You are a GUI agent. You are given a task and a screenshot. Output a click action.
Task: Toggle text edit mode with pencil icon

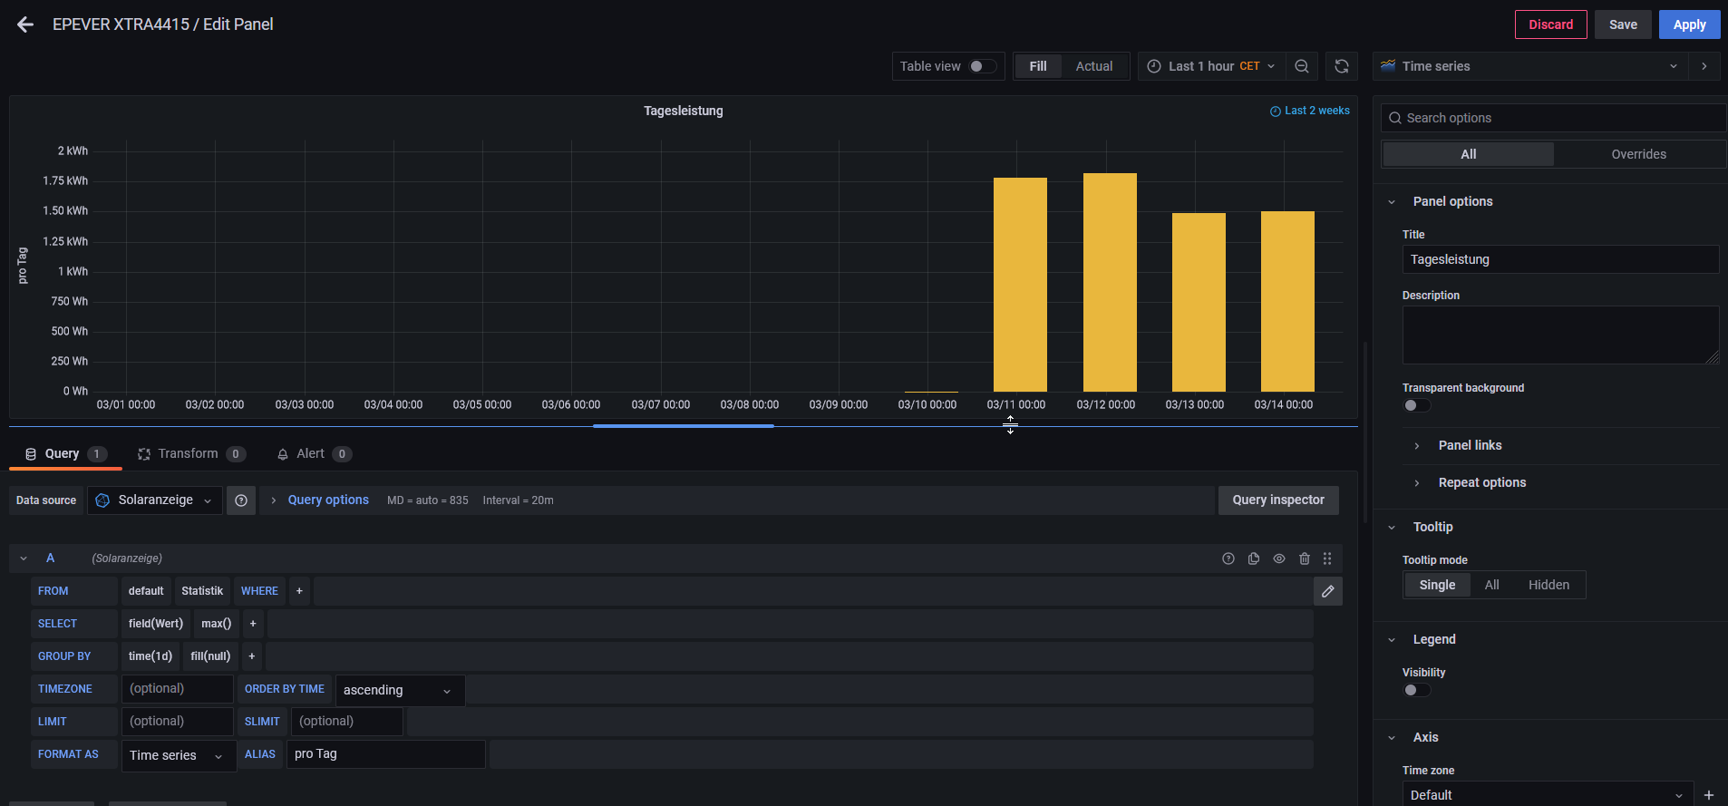[1328, 591]
